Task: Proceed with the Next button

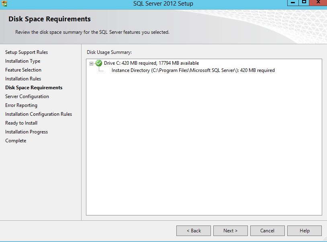Action: click(x=231, y=231)
